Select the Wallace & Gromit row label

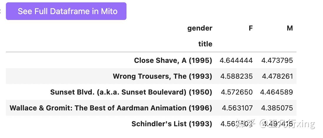[111, 108]
